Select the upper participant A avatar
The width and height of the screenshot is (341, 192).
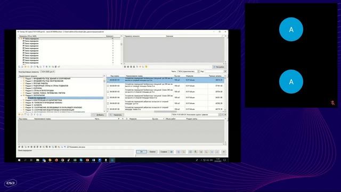291,29
